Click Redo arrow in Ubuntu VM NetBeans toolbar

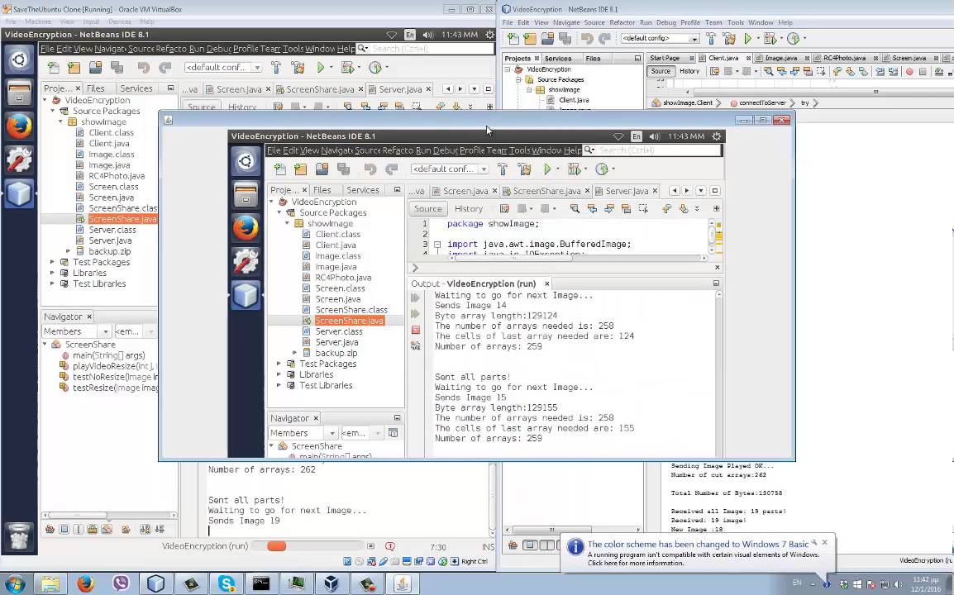[x=165, y=68]
